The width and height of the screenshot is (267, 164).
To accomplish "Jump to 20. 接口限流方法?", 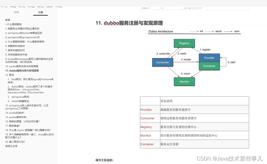I will tap(15, 142).
